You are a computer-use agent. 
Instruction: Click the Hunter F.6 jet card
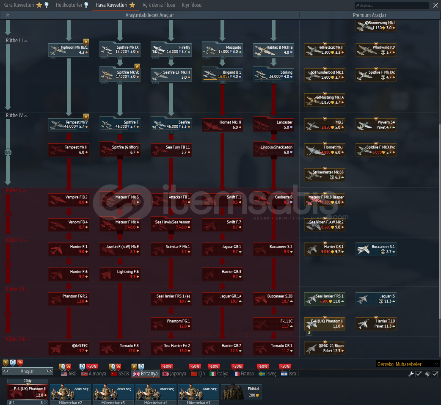point(69,274)
